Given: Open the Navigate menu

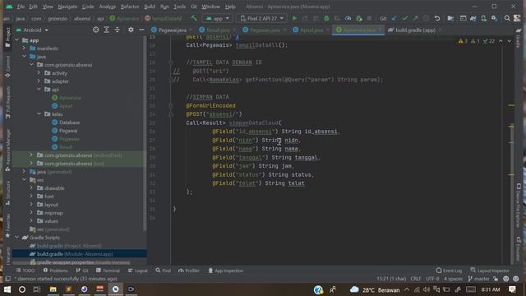Looking at the screenshot, I should [67, 7].
